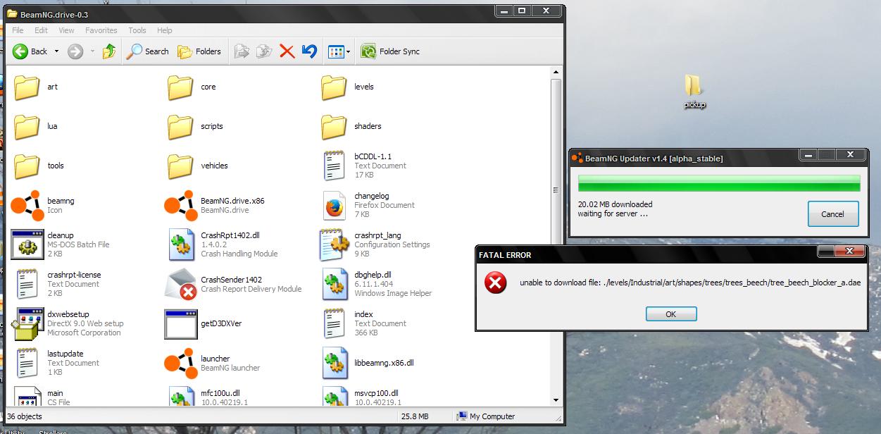
Task: Select the dbghelp.dll file icon
Action: click(335, 284)
